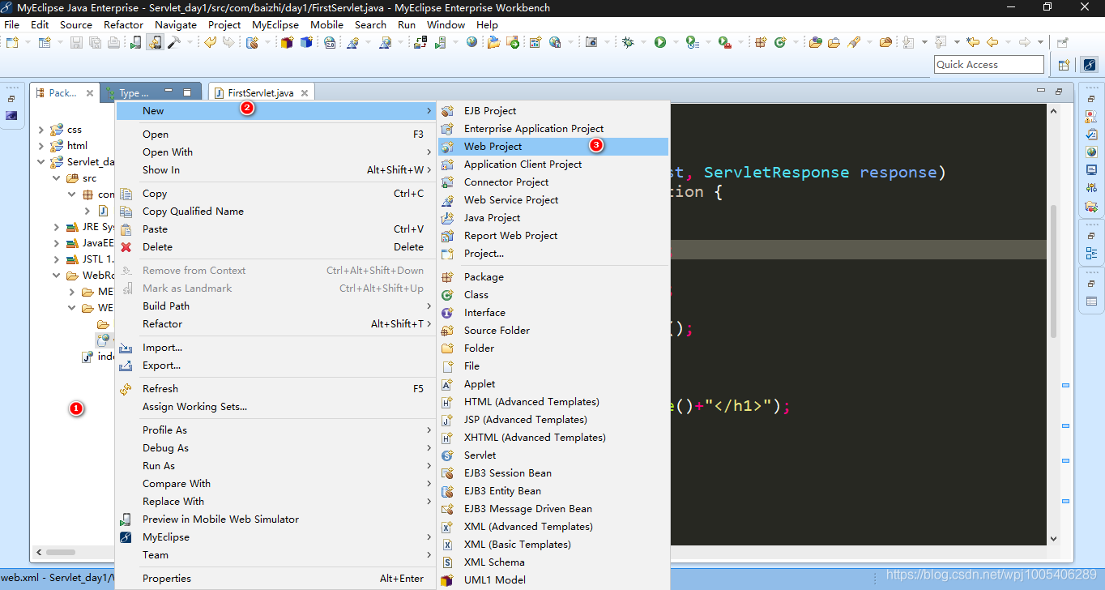
Task: Click the UML1 Model icon
Action: tap(447, 580)
